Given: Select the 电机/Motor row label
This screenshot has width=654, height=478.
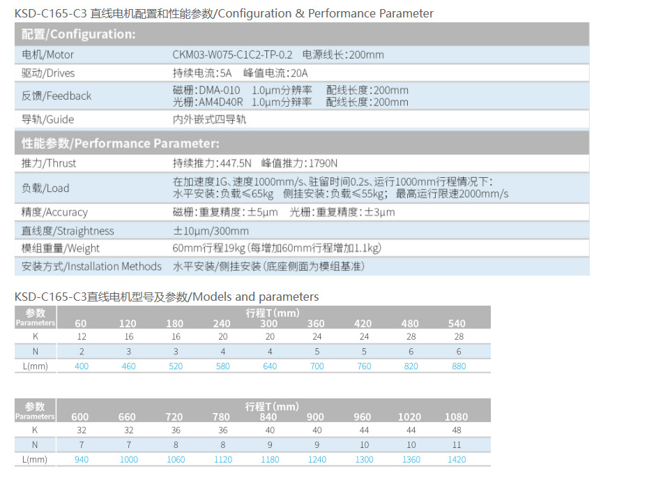Looking at the screenshot, I should point(47,54).
